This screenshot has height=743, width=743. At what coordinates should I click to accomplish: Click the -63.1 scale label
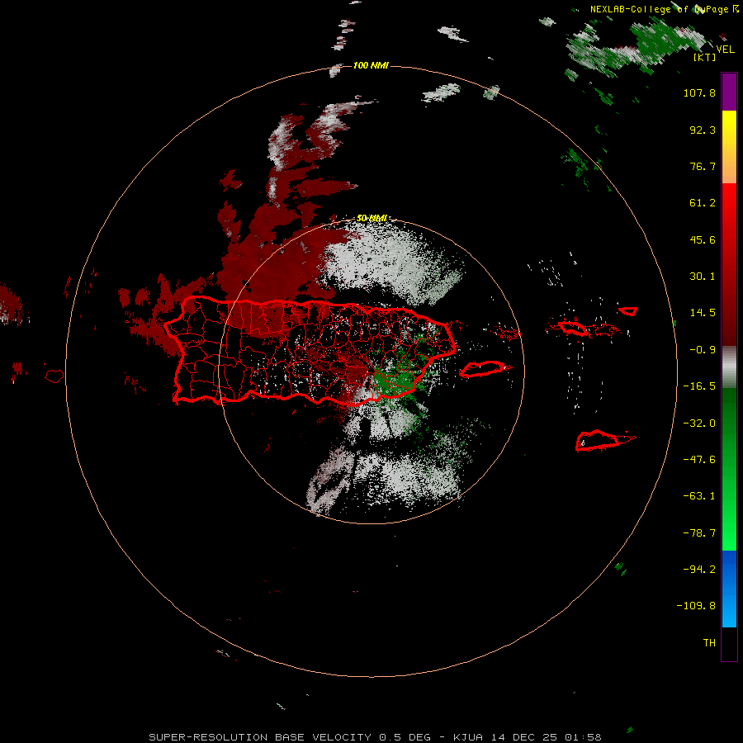[699, 496]
